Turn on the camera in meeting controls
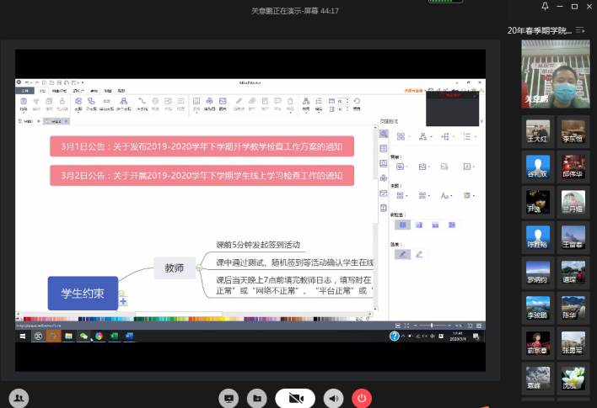Image resolution: width=597 pixels, height=408 pixels. coord(294,397)
